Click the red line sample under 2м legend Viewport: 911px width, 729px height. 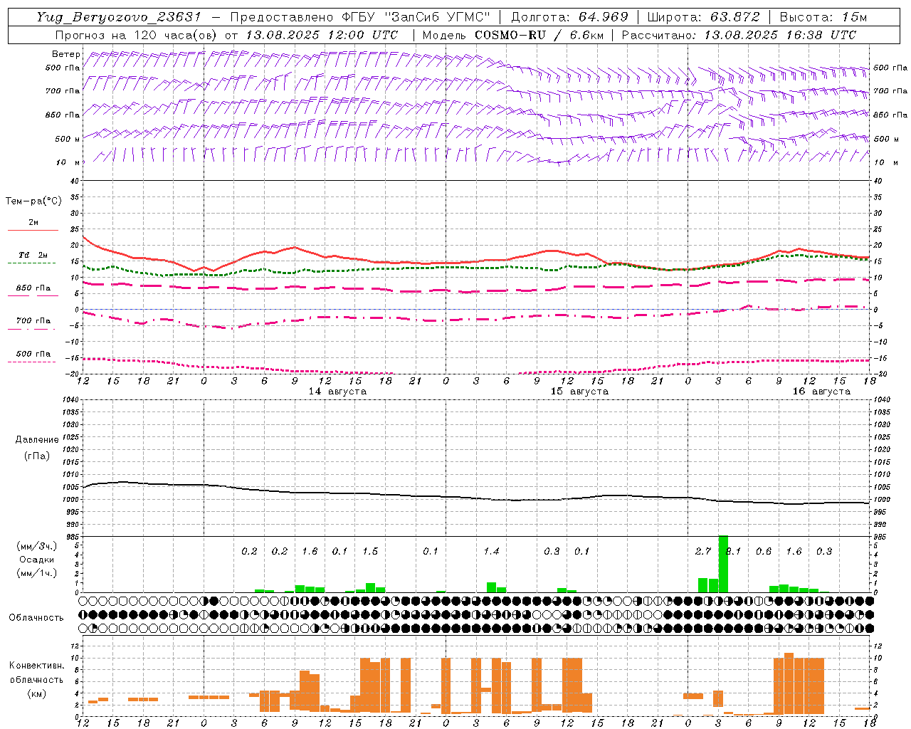point(33,230)
